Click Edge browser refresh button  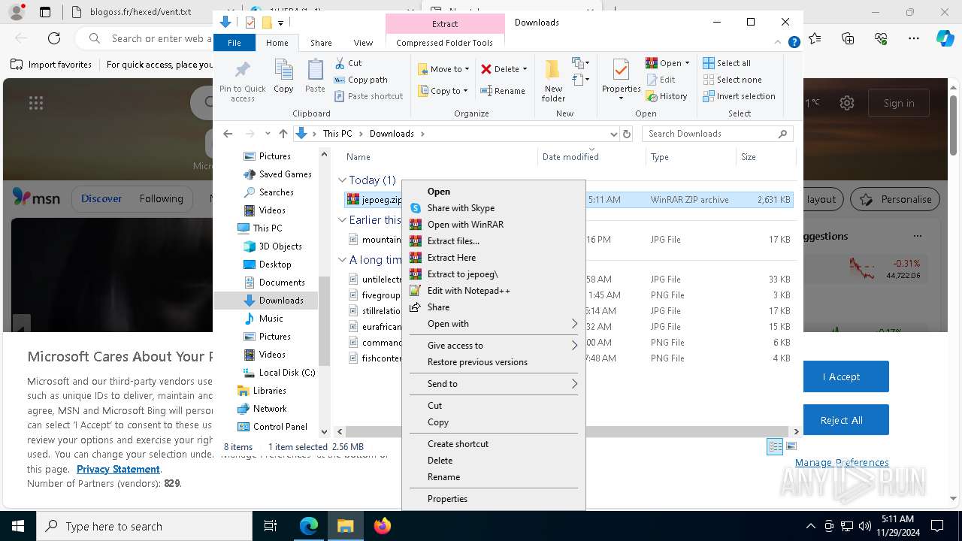coord(54,38)
